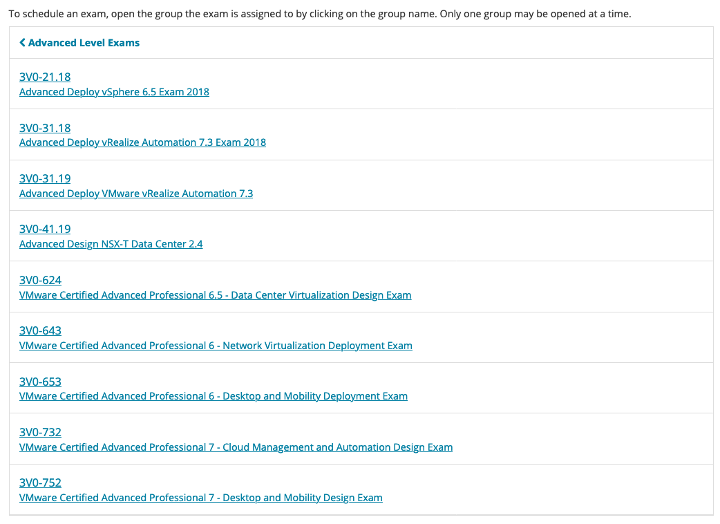Image resolution: width=720 pixels, height=524 pixels.
Task: Open exam code 3V0-643
Action: click(40, 330)
